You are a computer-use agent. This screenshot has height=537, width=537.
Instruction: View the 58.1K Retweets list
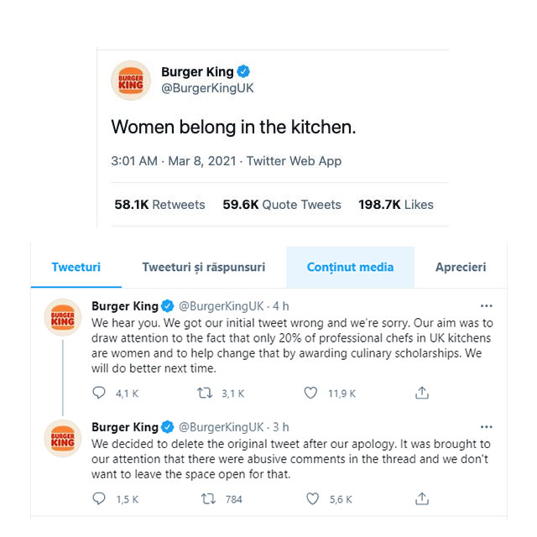(x=159, y=205)
